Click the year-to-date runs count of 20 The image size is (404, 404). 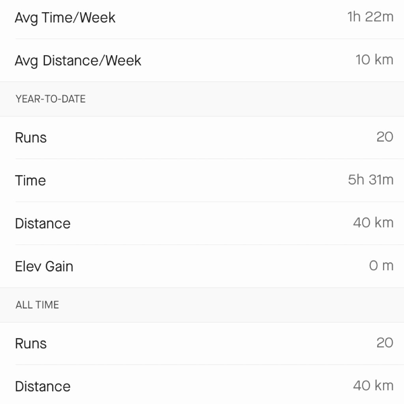[385, 137]
